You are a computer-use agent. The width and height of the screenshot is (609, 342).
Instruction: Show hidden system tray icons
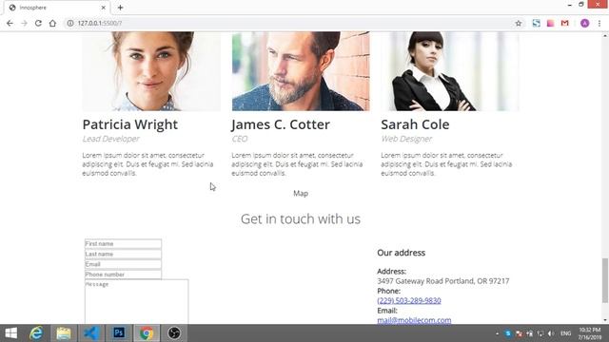(497, 333)
